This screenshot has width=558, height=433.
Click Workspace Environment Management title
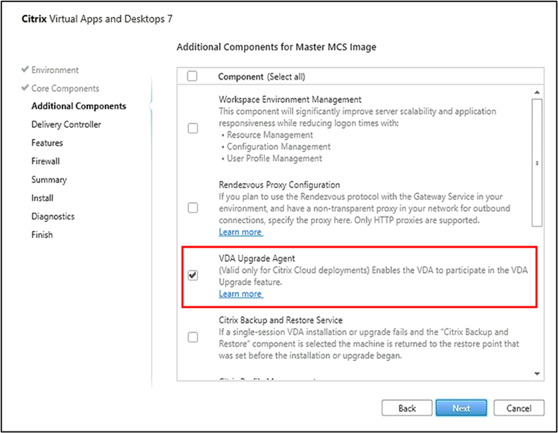[290, 99]
